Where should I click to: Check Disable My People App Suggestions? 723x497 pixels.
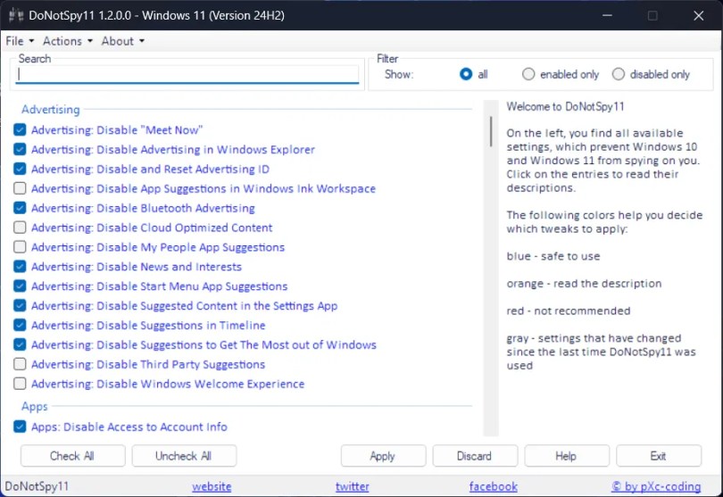[20, 247]
